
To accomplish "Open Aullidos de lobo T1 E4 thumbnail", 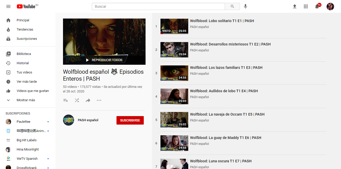I will tap(174, 97).
